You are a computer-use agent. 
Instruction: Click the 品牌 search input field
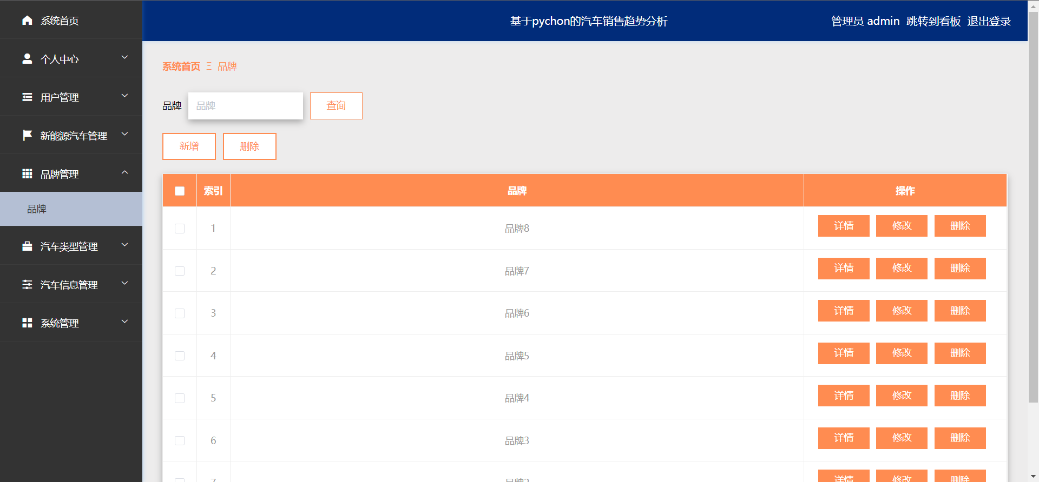coord(246,106)
